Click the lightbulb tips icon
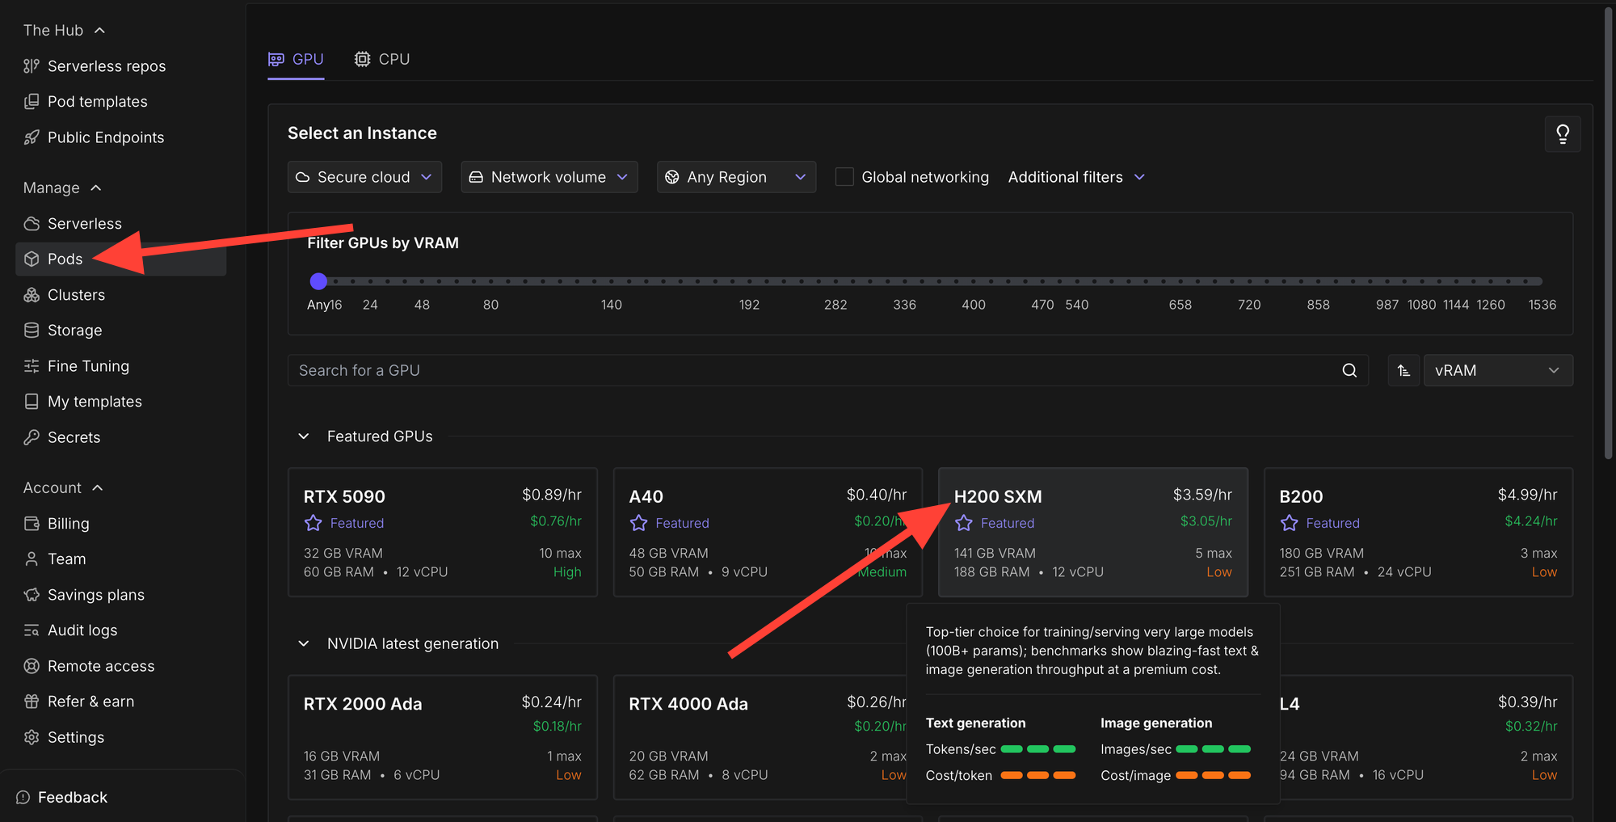 click(x=1562, y=134)
